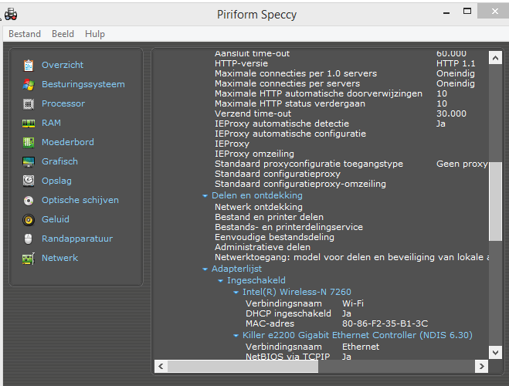Click the Geluid speaker icon
The height and width of the screenshot is (386, 509).
[x=29, y=219]
